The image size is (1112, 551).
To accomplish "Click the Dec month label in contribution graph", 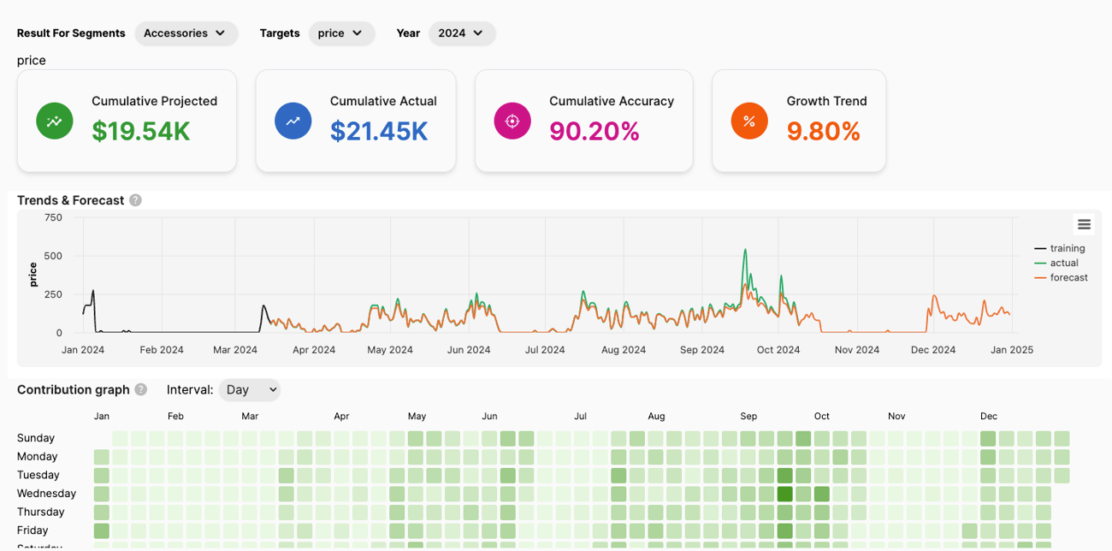I will pos(989,417).
